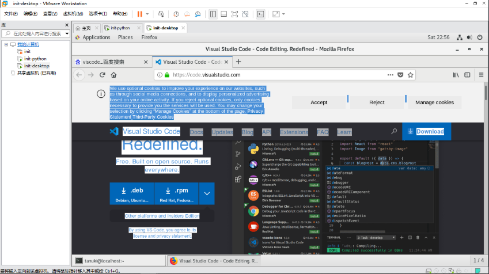
Task: Click the Manage cookies button
Action: [x=434, y=102]
